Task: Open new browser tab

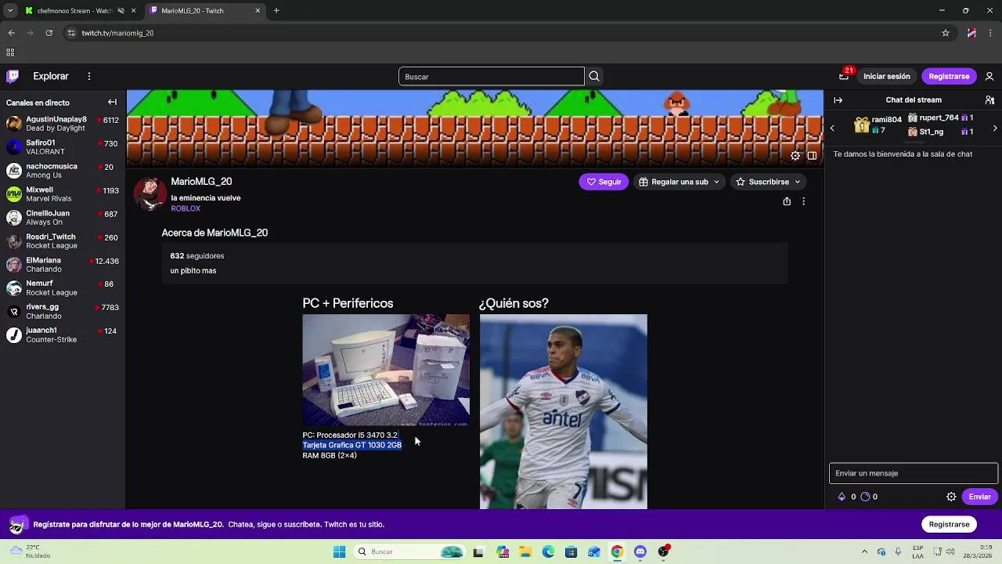Action: pyautogui.click(x=276, y=11)
